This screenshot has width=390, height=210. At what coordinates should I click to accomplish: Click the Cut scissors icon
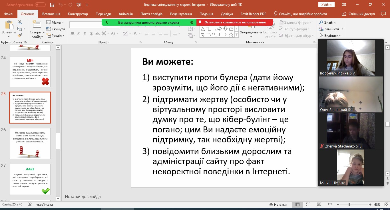click(x=20, y=22)
